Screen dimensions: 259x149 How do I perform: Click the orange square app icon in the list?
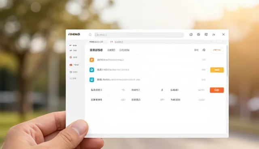[92, 60]
